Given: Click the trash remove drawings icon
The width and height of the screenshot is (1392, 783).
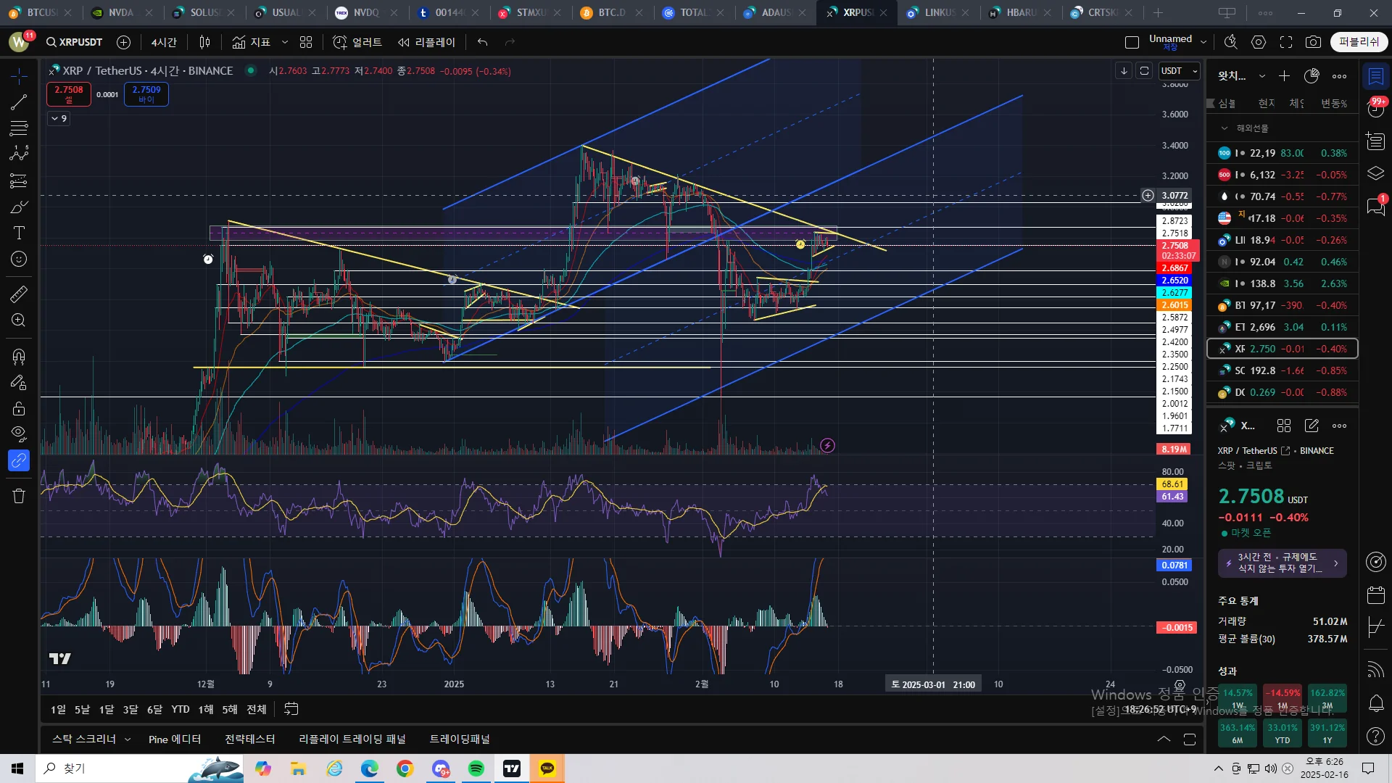Looking at the screenshot, I should click(x=19, y=496).
